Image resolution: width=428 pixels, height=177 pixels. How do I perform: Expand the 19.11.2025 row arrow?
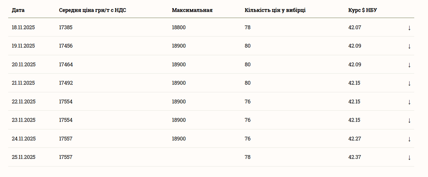(409, 46)
